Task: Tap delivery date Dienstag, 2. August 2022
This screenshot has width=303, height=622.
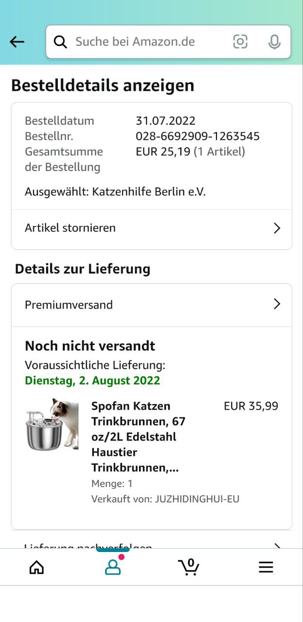Action: click(x=92, y=380)
